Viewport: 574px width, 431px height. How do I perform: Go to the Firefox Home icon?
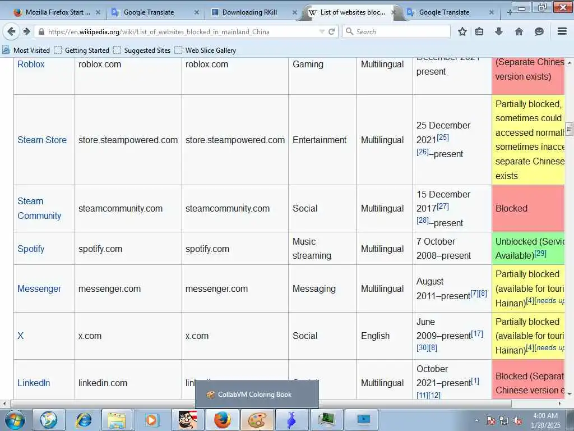click(519, 31)
